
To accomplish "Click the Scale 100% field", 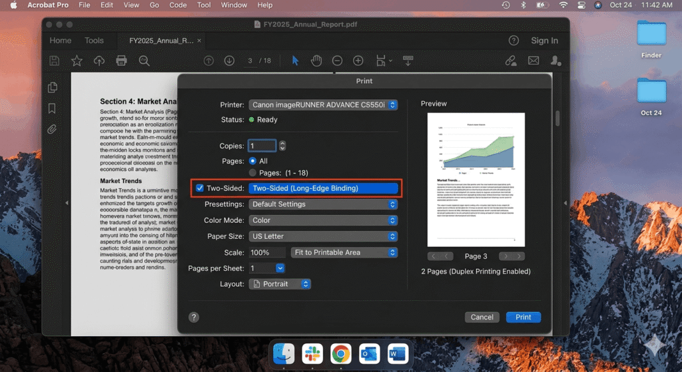I will (x=267, y=252).
